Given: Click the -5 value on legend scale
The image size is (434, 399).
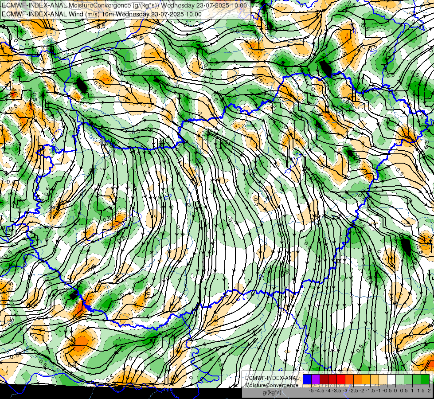Looking at the screenshot, I should [x=311, y=391].
